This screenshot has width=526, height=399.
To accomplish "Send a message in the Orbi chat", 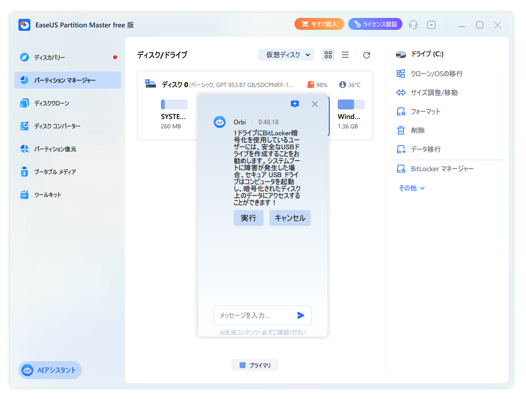I will pyautogui.click(x=301, y=315).
